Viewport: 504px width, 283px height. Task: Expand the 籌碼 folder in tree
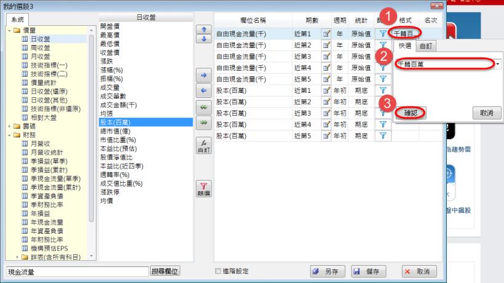(9, 126)
